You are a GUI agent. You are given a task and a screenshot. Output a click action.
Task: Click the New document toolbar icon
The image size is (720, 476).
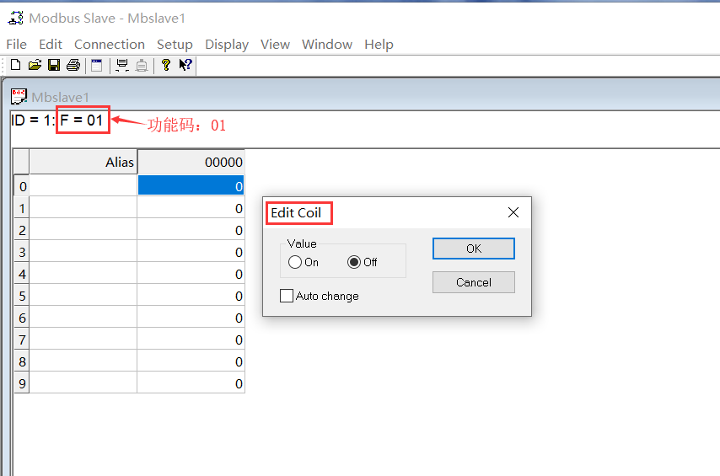15,65
